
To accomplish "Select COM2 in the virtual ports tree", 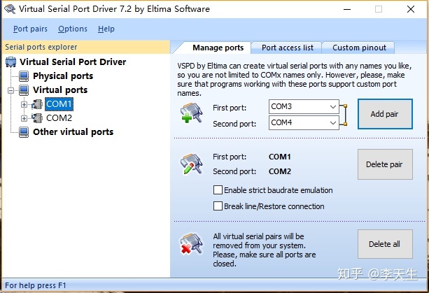I will tap(59, 118).
